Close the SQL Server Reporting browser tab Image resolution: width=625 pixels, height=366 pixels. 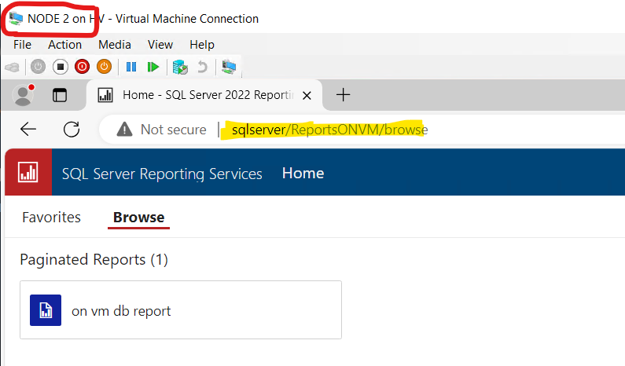(x=307, y=96)
